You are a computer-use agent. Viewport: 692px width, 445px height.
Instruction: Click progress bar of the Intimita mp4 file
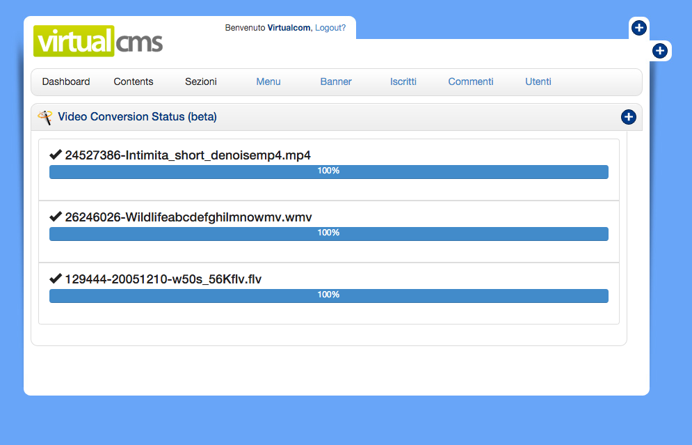328,171
